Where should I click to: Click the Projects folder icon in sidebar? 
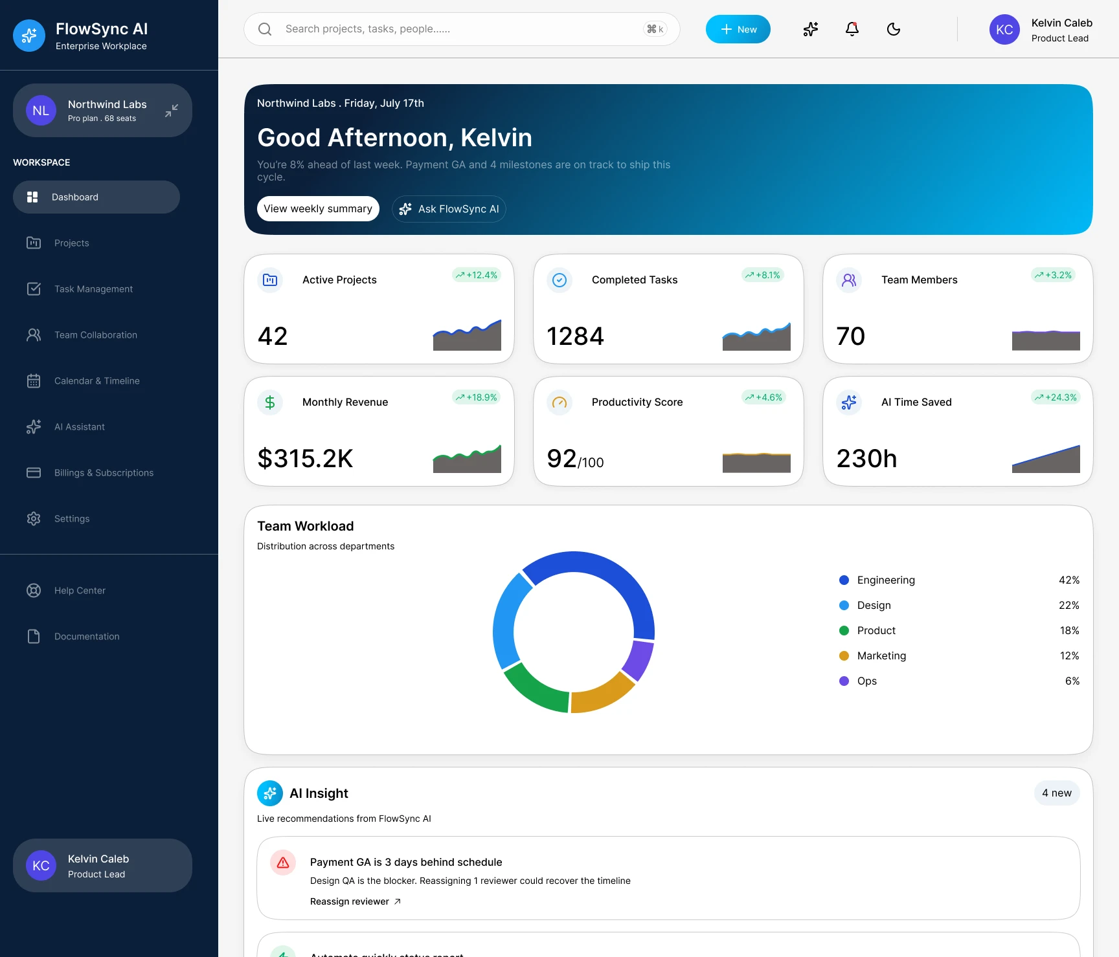tap(34, 243)
